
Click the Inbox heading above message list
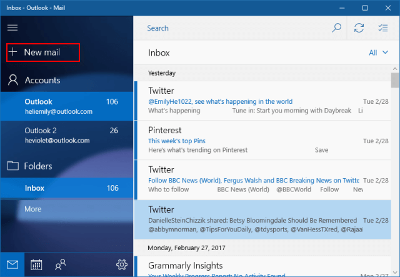159,53
